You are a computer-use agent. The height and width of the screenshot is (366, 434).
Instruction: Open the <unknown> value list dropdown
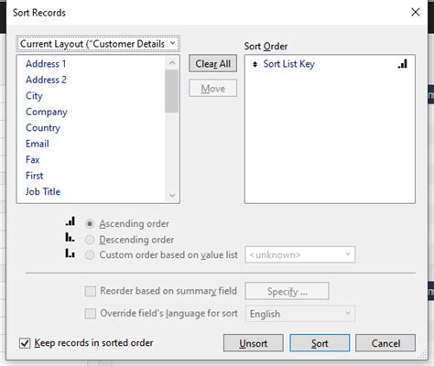300,254
